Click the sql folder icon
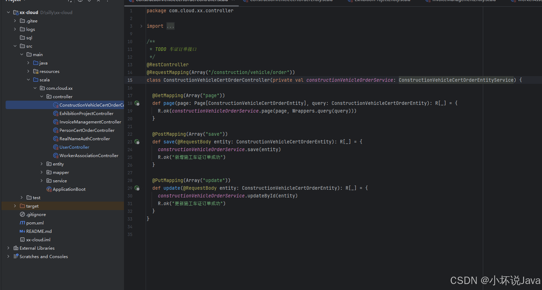This screenshot has height=290, width=542. click(22, 38)
